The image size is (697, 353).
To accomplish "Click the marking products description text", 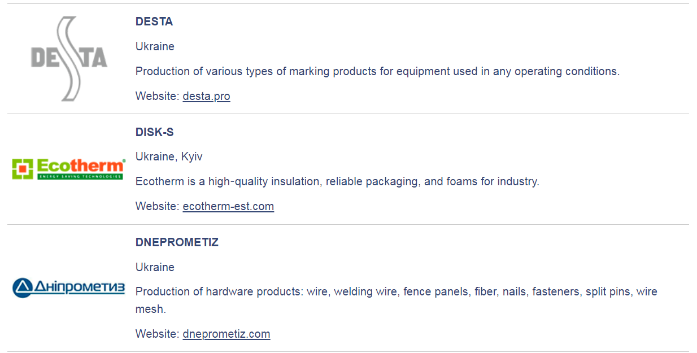I will [377, 71].
